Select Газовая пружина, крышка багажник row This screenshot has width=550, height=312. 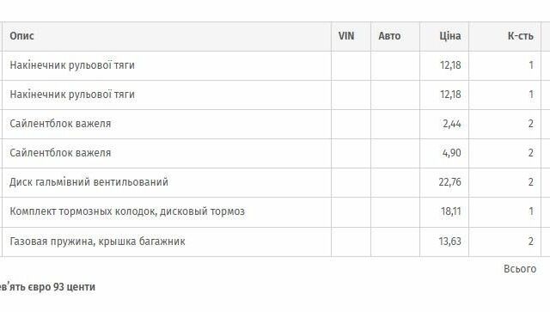pos(272,242)
